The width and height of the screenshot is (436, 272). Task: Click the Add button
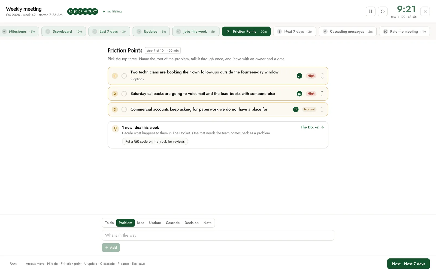click(111, 248)
